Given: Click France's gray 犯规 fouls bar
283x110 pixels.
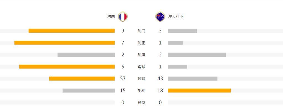Looking at the screenshot, I should coord(89,91).
